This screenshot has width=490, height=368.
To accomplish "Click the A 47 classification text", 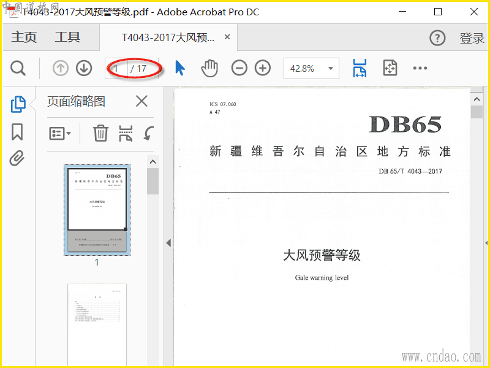I will [x=215, y=112].
